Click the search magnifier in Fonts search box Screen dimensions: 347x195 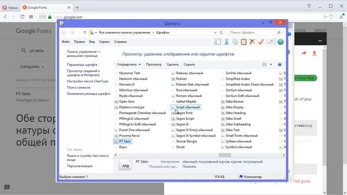tap(279, 32)
